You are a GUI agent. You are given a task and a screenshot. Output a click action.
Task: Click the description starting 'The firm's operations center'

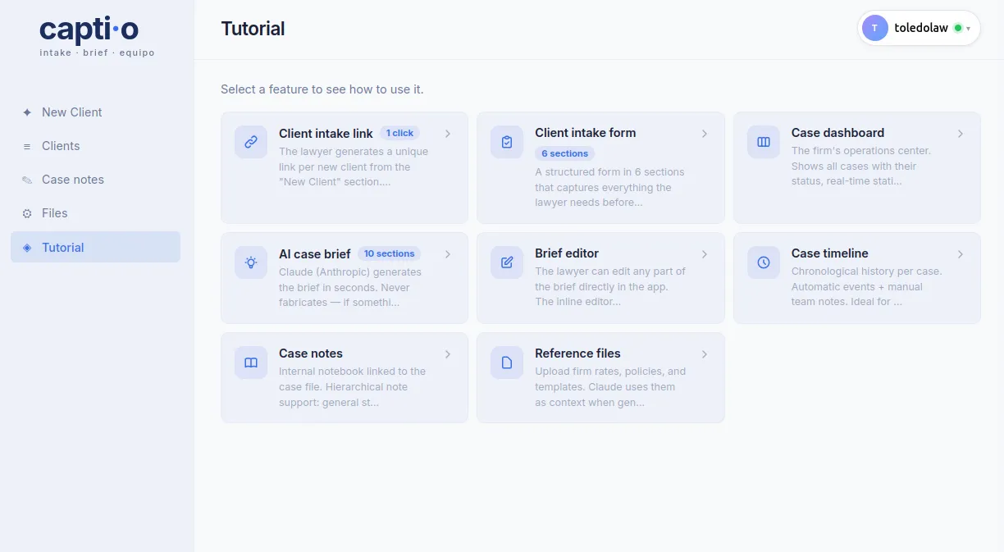click(x=861, y=167)
